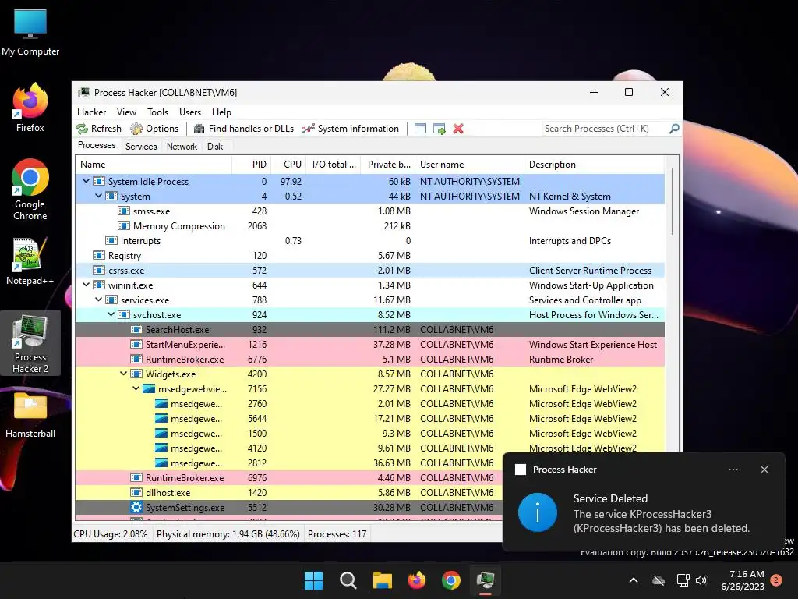Switch to the Network tab
Screen dimensions: 798x599
point(182,147)
